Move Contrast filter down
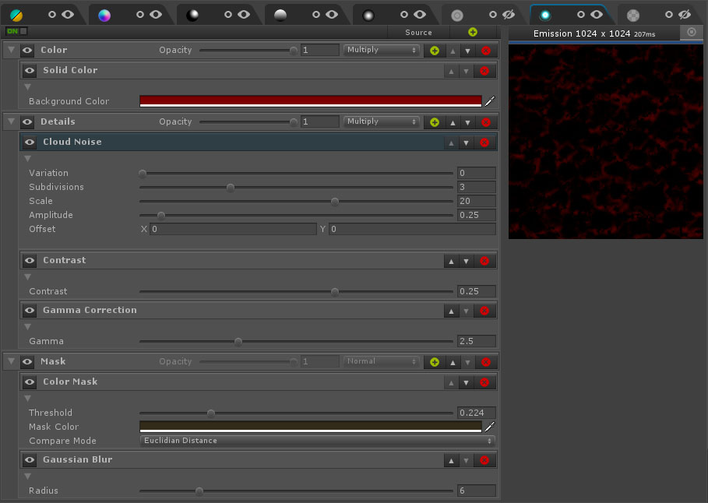The height and width of the screenshot is (503, 708). point(466,261)
